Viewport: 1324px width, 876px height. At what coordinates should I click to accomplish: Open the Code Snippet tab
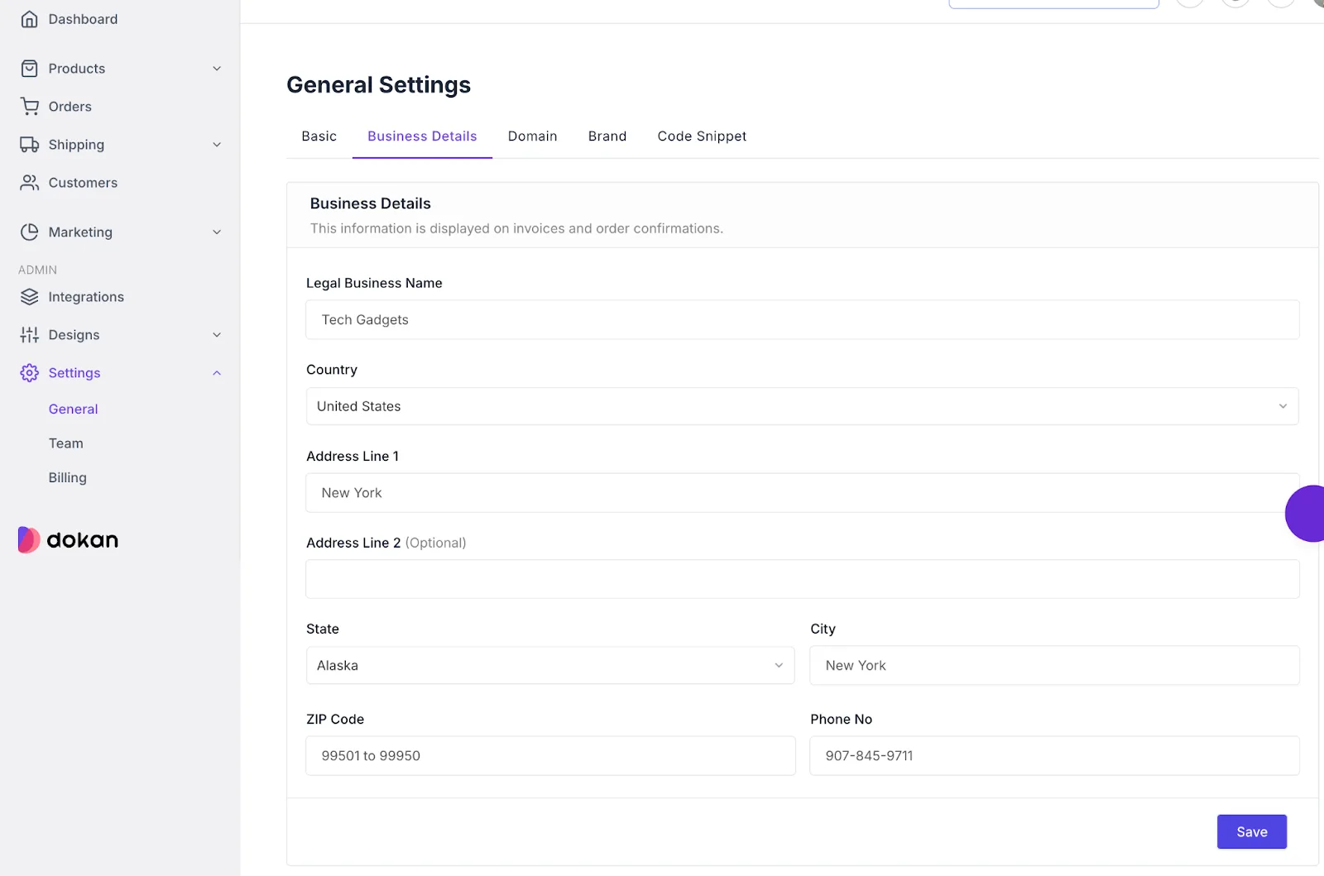tap(702, 136)
